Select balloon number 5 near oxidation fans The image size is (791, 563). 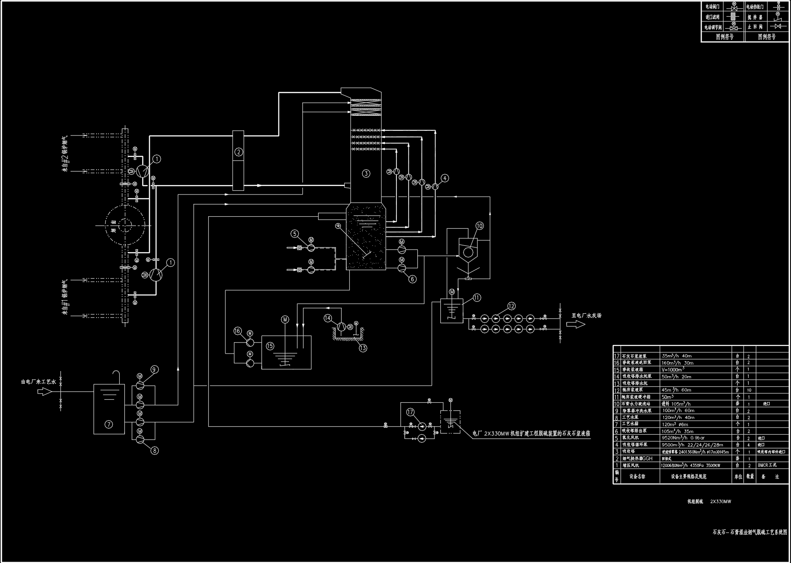point(295,233)
